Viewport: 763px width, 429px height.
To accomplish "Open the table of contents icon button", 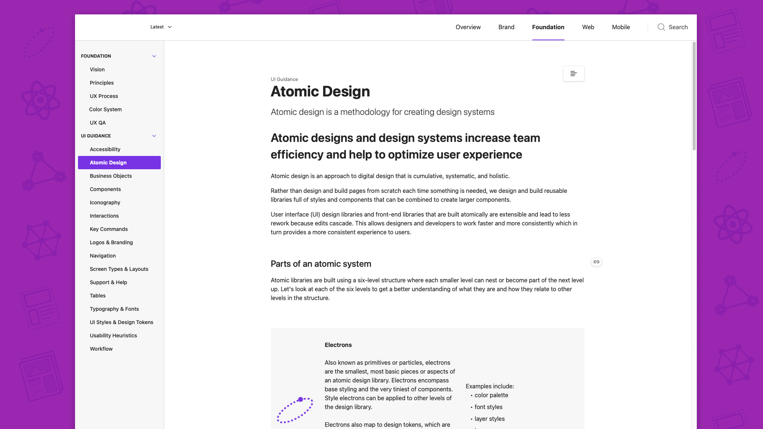I will coord(573,74).
